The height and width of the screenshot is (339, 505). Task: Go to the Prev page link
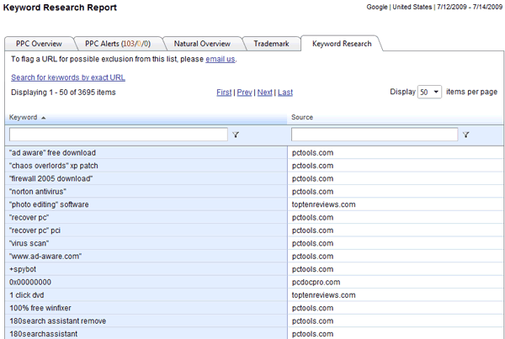[x=244, y=92]
